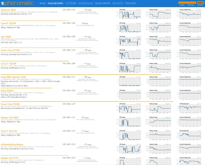Go to the BENCHMARK page
Screen dimensions: 205x165
[103, 3]
